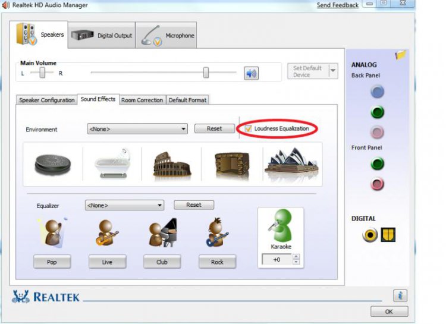The height and width of the screenshot is (324, 446).
Task: Choose the wooden room environment icon
Action: (x=232, y=165)
